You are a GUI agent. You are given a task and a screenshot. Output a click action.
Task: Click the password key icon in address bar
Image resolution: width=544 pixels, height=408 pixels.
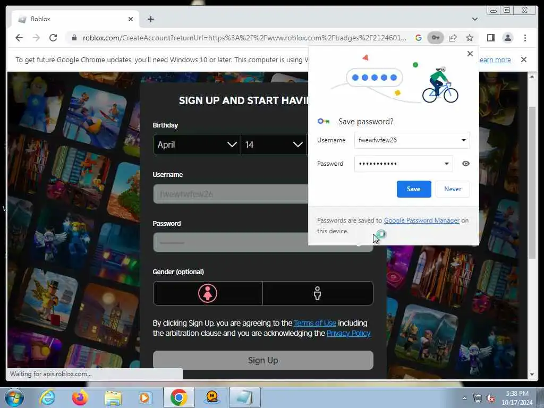[x=436, y=38]
